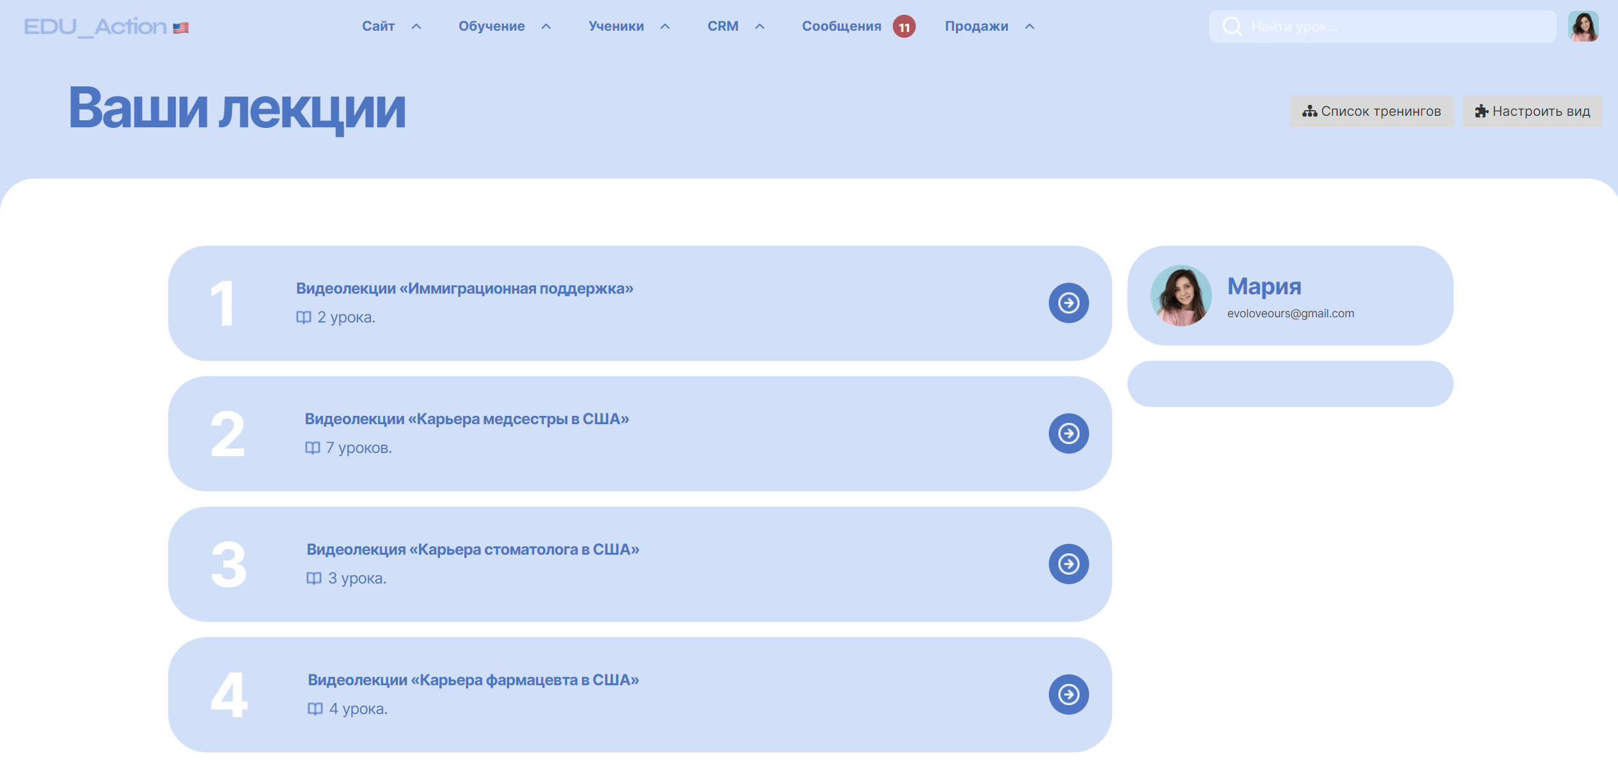Click the search magnifier icon
The height and width of the screenshot is (762, 1618).
click(1232, 26)
